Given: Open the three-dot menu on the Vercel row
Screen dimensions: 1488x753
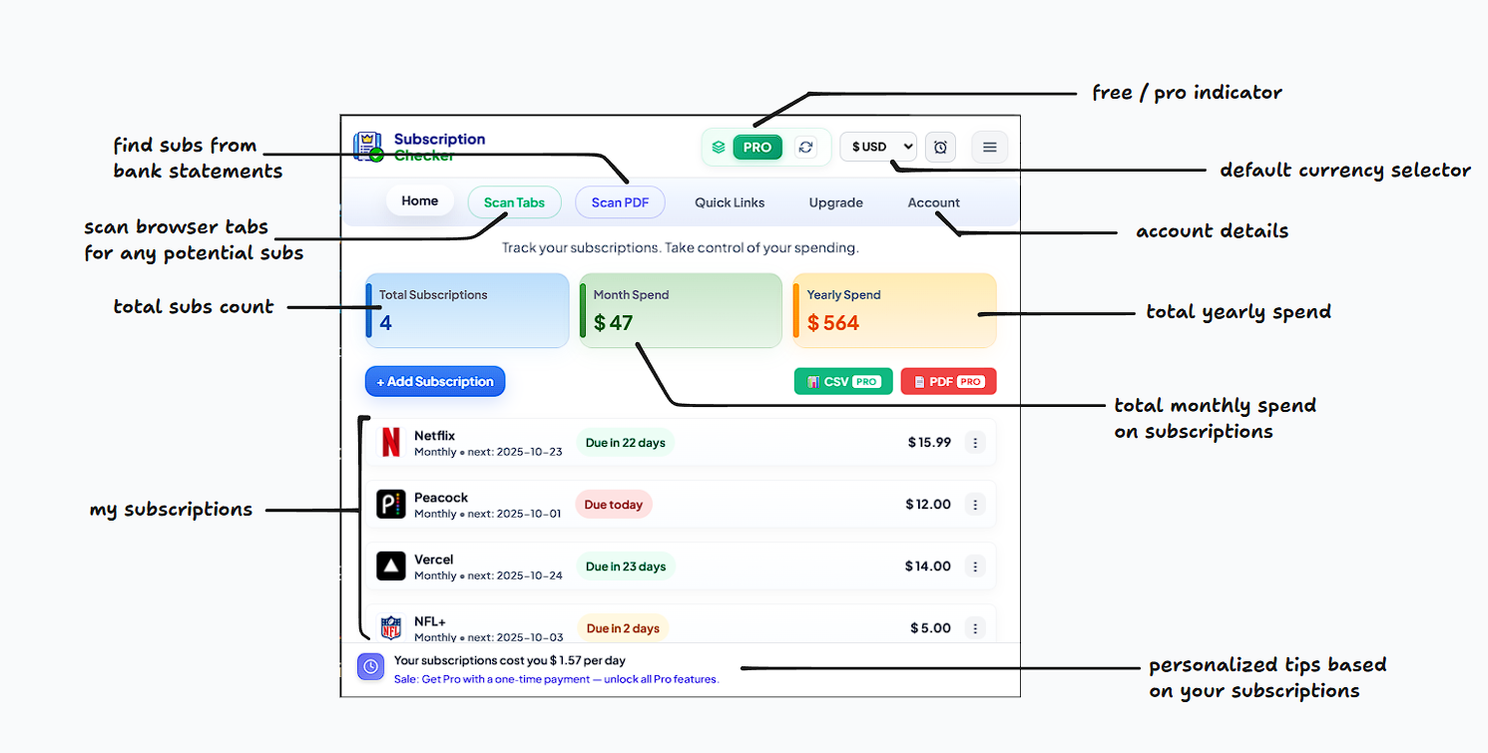Looking at the screenshot, I should point(975,565).
